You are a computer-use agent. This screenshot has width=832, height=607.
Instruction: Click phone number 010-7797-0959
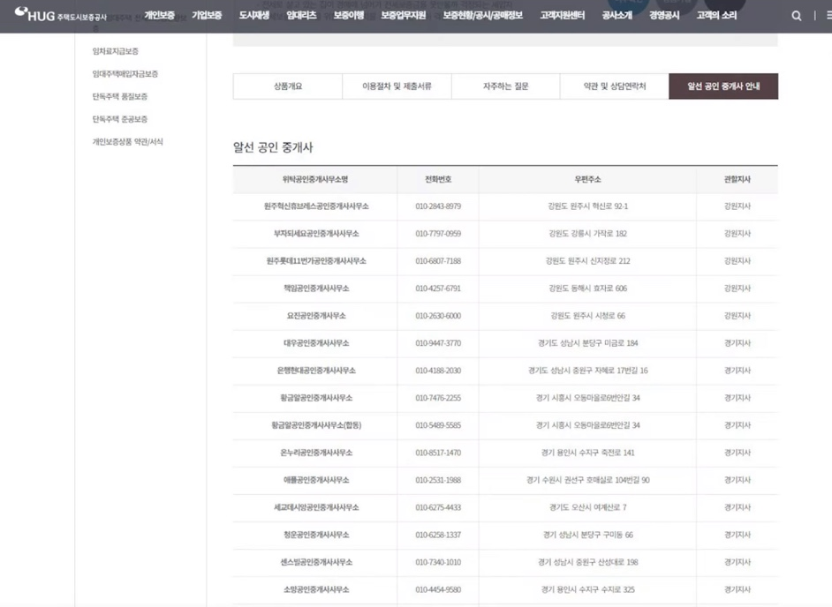coord(438,234)
